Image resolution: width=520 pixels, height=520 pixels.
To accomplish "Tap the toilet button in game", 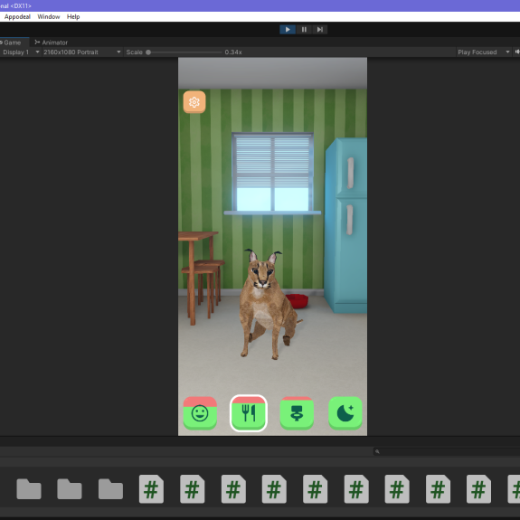I will point(297,413).
